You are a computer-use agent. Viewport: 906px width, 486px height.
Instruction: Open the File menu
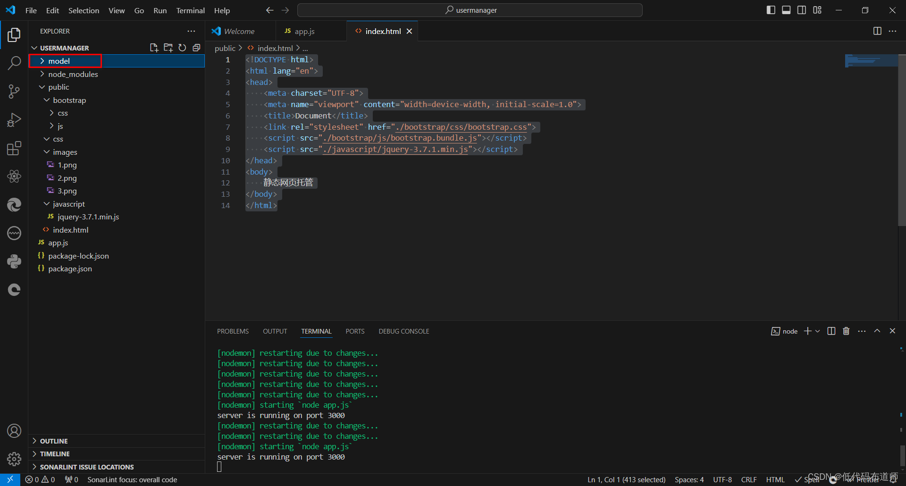tap(31, 10)
